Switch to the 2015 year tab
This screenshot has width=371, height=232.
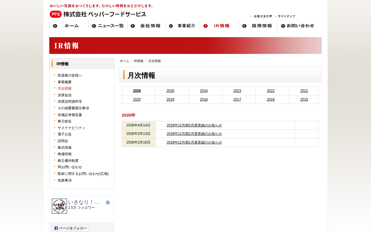[304, 99]
